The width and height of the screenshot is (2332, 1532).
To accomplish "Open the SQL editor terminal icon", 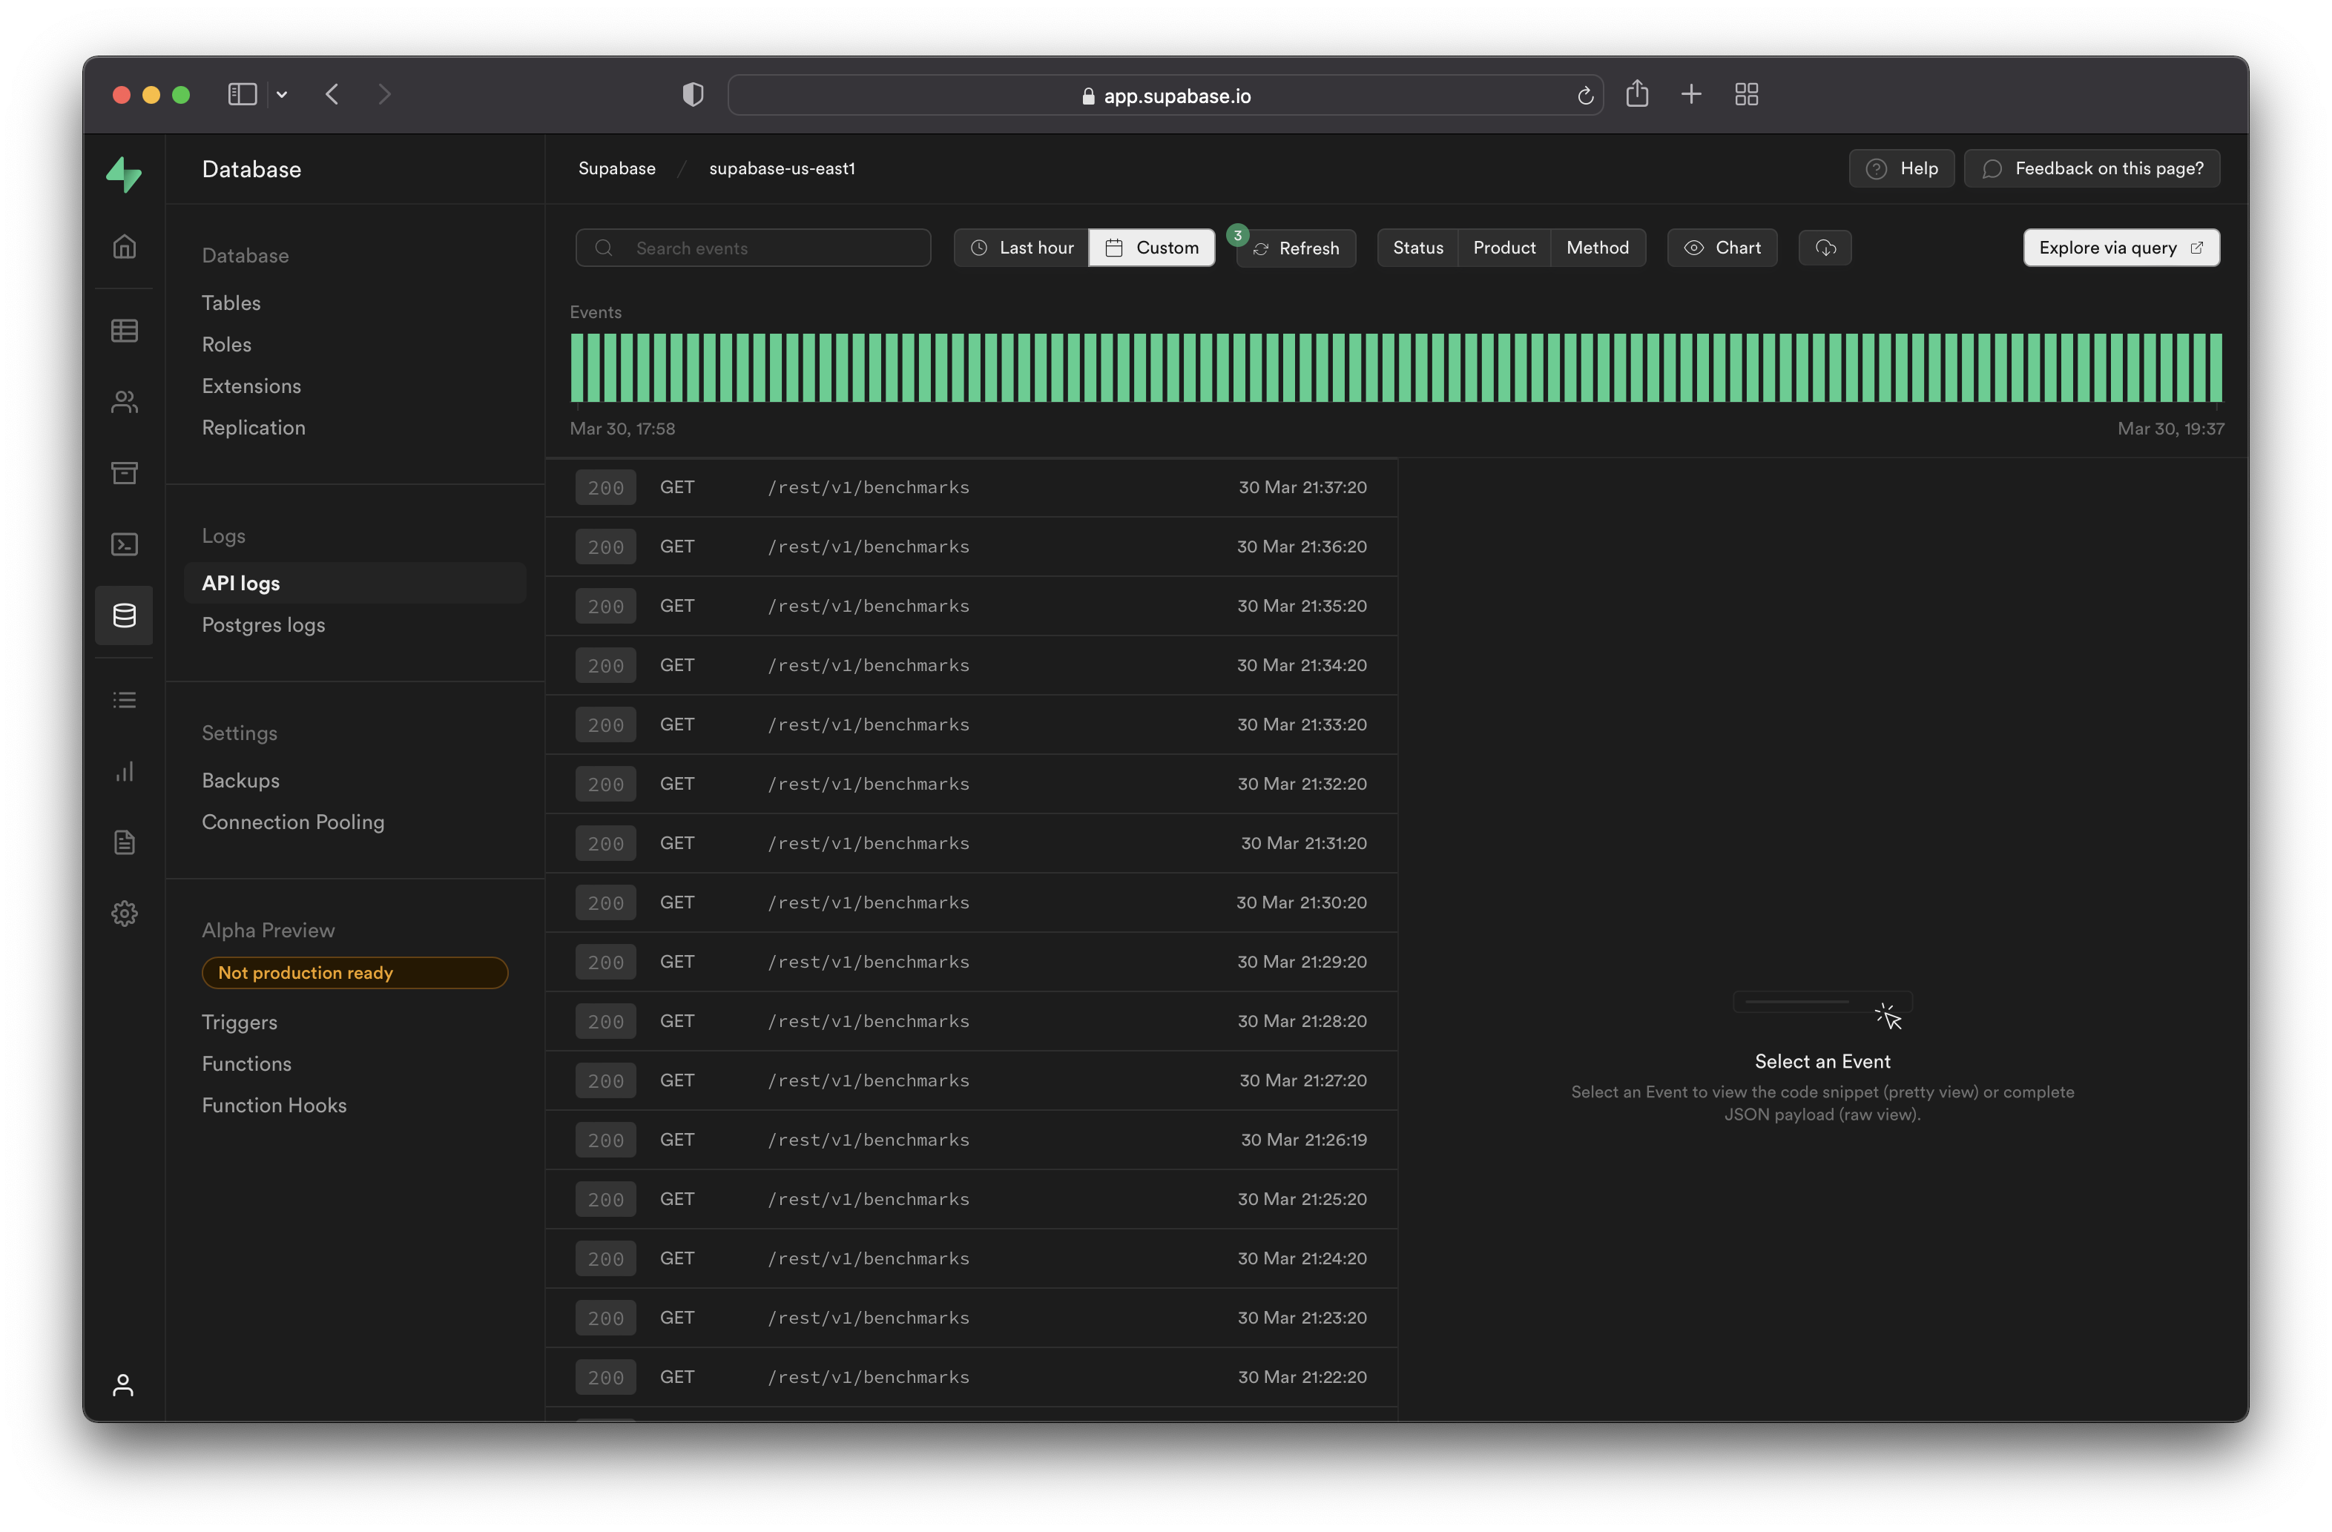I will [125, 544].
